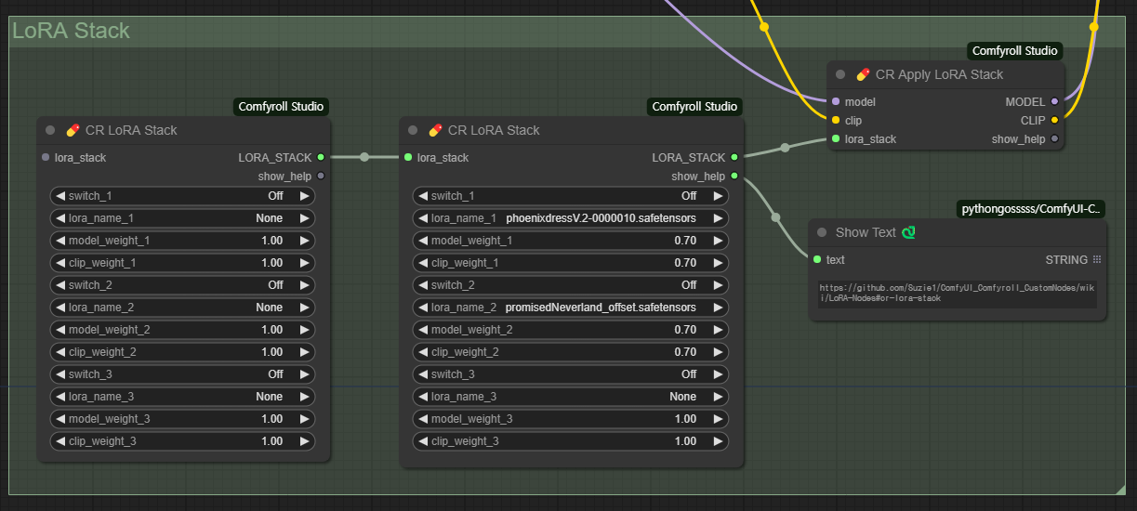Screen dimensions: 1137x511
Task: Click the show_help port on CR Apply LoRA Stack
Action: pyautogui.click(x=1054, y=138)
